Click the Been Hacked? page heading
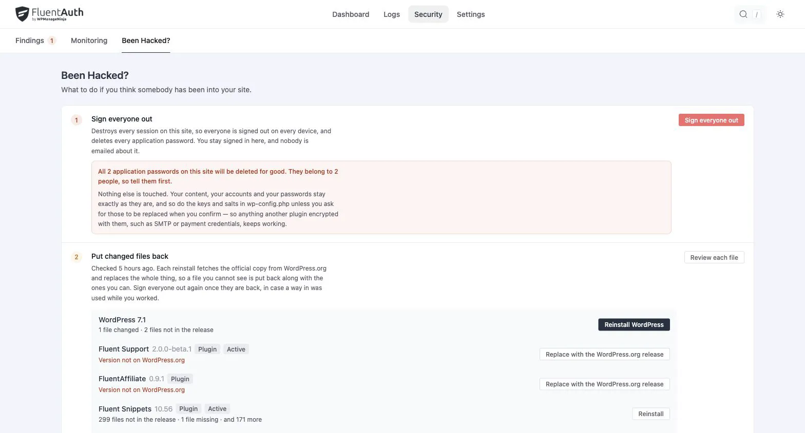 coord(95,75)
